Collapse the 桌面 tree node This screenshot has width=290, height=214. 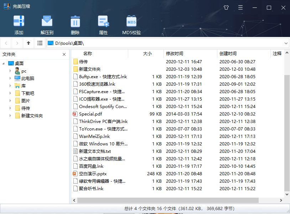[4, 64]
